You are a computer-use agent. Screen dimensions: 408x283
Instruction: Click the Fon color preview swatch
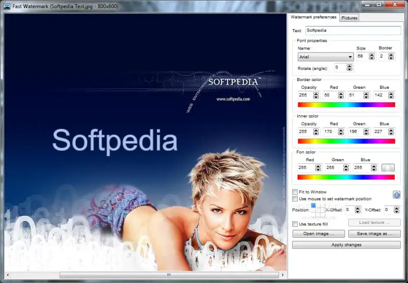click(388, 168)
